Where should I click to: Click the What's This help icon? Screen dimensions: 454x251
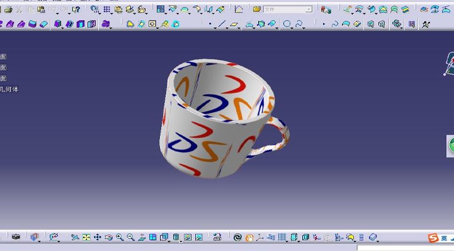tap(76, 9)
